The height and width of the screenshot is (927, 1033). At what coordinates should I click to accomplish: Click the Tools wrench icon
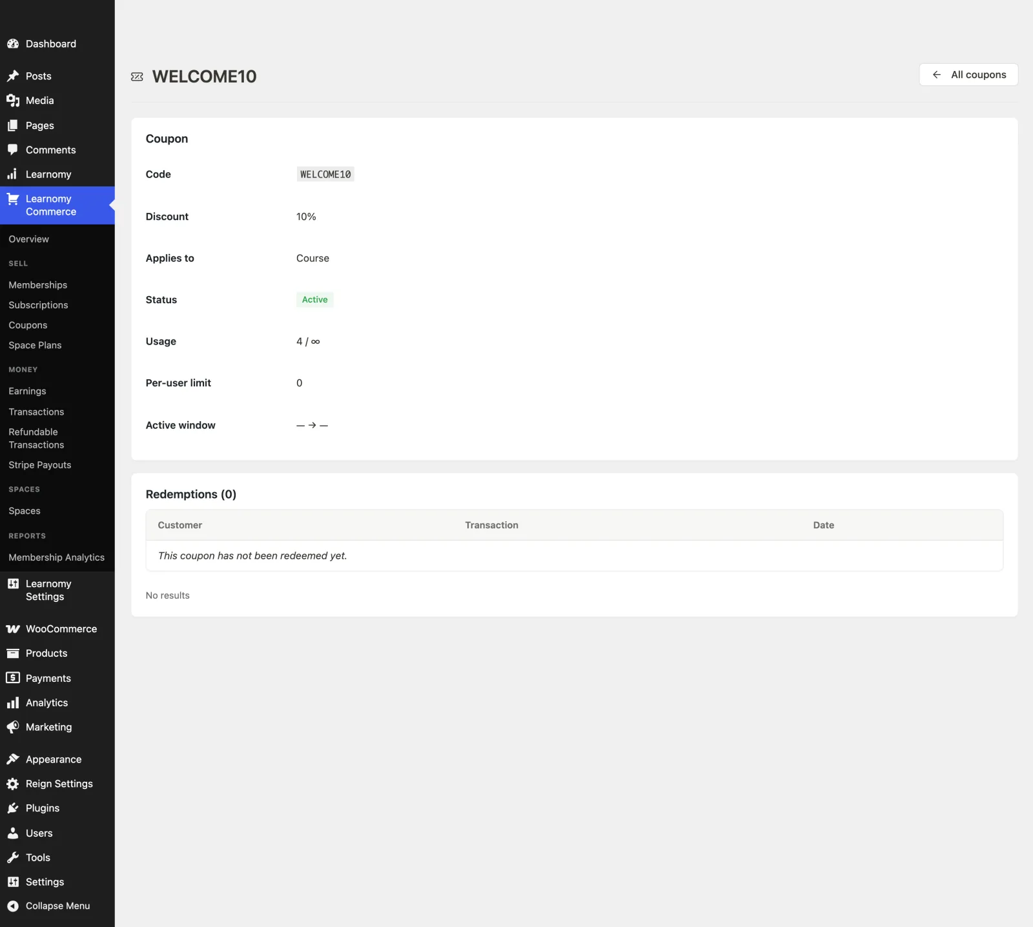coord(13,857)
